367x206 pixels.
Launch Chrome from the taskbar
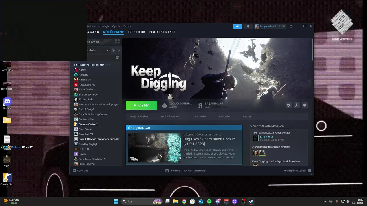184,201
